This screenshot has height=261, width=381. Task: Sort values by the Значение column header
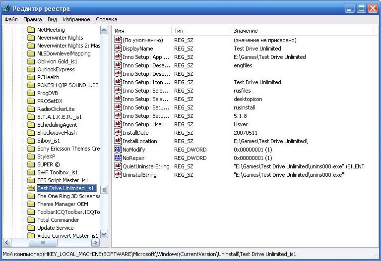[302, 31]
